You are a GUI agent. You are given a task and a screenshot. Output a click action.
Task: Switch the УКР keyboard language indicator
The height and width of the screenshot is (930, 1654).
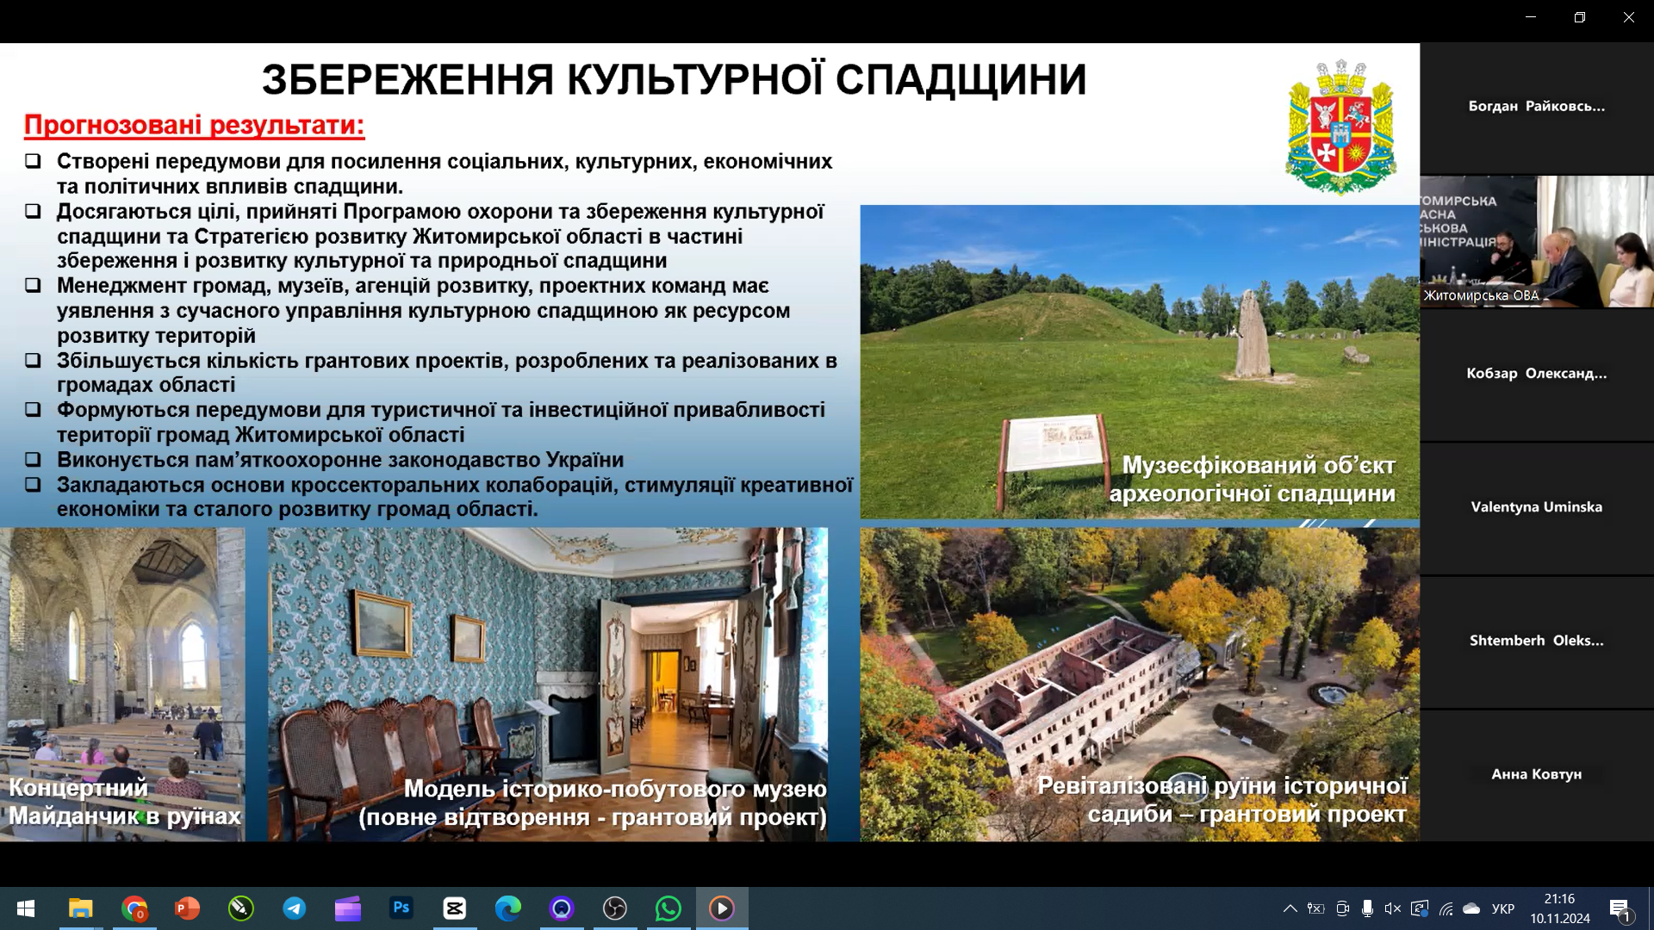tap(1503, 908)
